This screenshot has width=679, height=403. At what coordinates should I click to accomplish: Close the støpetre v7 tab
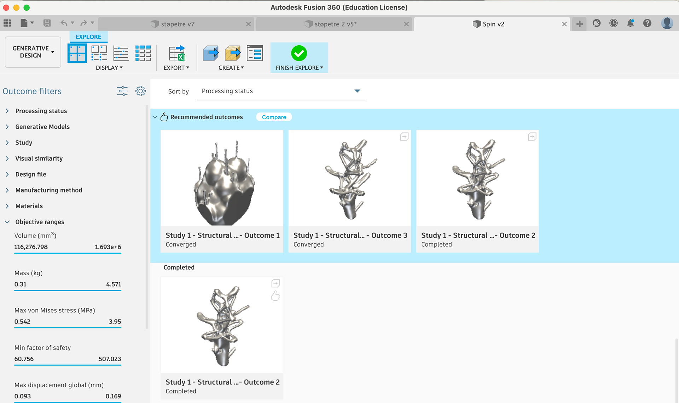(x=248, y=24)
